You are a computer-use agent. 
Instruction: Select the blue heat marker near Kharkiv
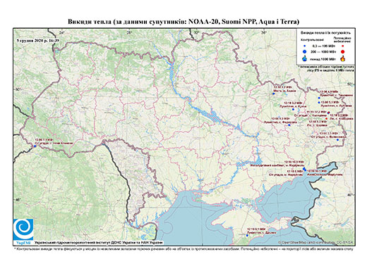click(x=273, y=94)
